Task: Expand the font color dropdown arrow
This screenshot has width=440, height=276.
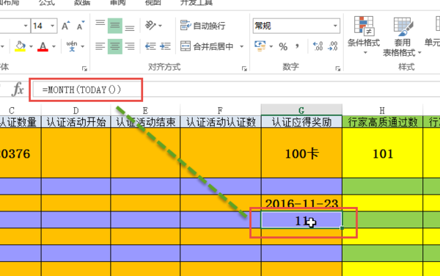Action: (x=54, y=46)
